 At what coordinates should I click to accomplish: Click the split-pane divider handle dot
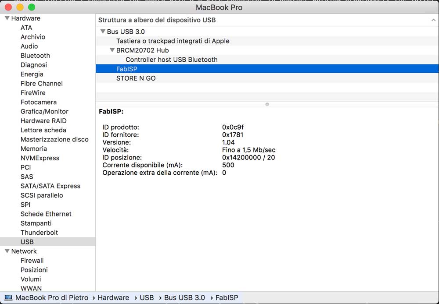267,104
